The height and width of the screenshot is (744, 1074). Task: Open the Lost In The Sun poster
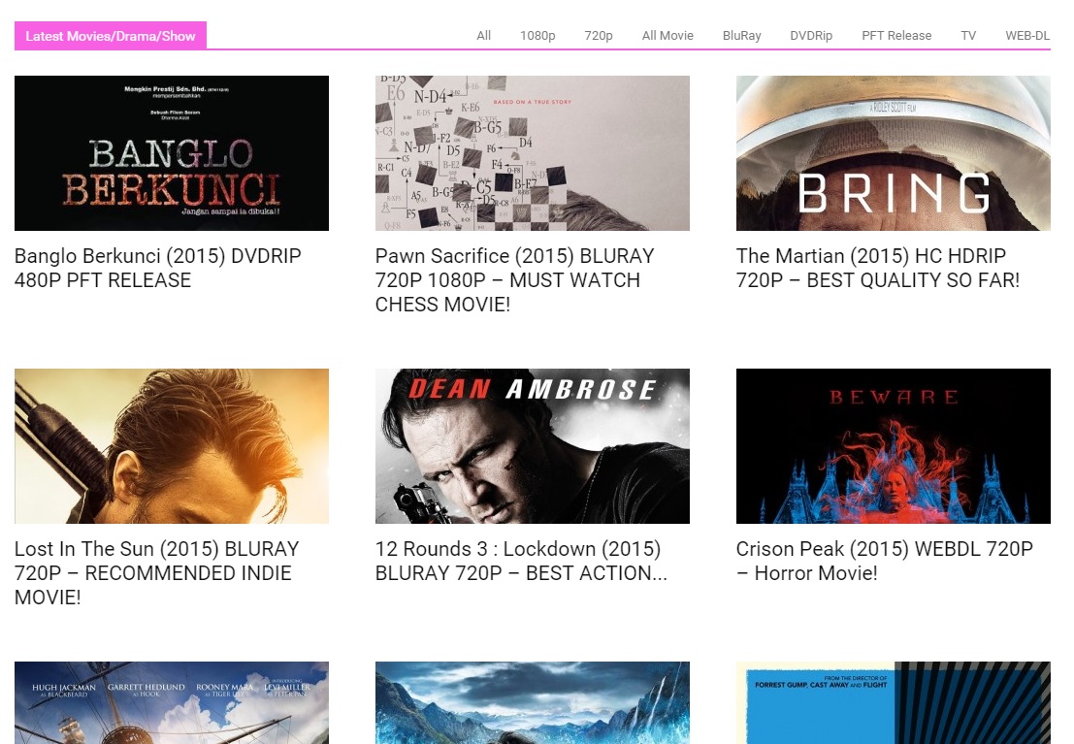click(171, 446)
